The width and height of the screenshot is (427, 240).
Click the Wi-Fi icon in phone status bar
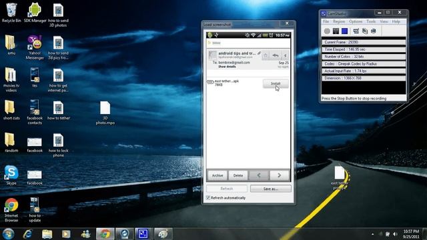click(x=253, y=35)
